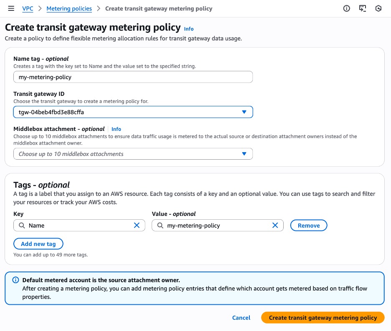Focus the Name tag text field
The height and width of the screenshot is (331, 391).
133,77
